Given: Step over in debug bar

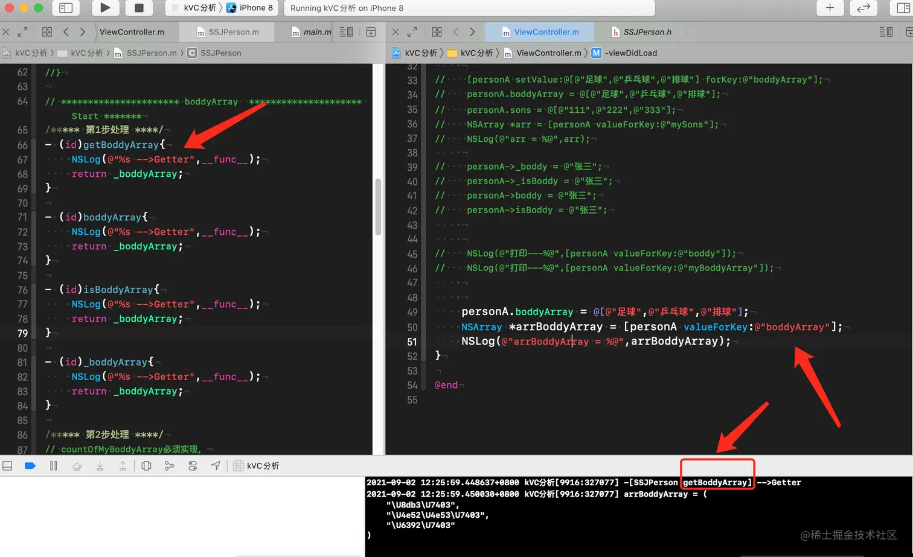Looking at the screenshot, I should click(x=77, y=466).
